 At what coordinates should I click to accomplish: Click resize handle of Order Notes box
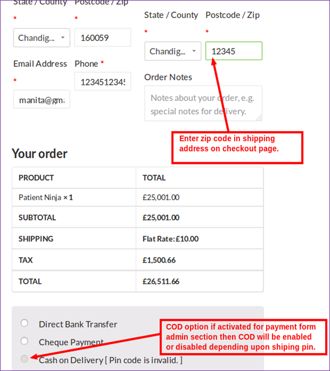point(259,118)
